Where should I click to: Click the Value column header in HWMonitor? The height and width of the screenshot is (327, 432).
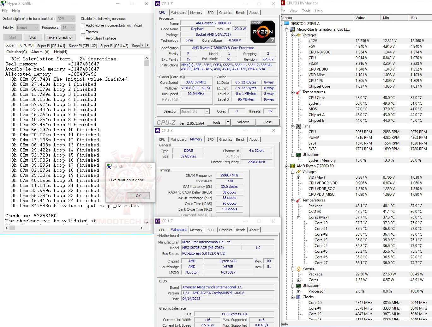(367, 18)
